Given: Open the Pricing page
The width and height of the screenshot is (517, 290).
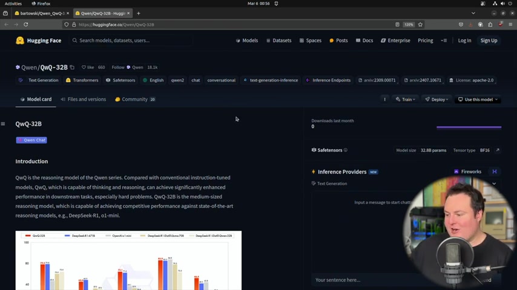Looking at the screenshot, I should [x=426, y=40].
